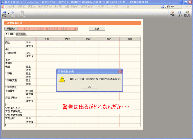Click the 集計 button
193x139 pixels.
pos(97,29)
